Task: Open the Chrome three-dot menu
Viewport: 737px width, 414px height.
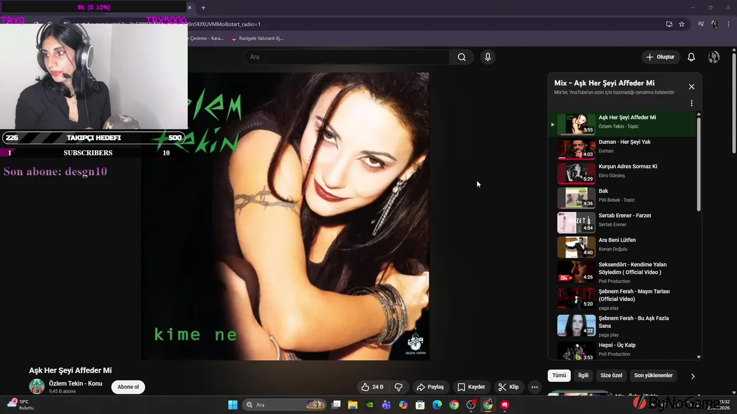Action: tap(728, 24)
